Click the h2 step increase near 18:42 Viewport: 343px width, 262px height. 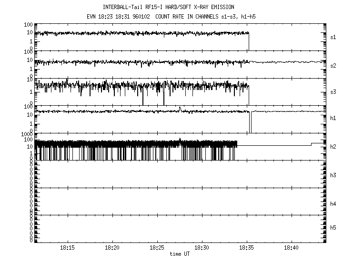pyautogui.click(x=312, y=144)
